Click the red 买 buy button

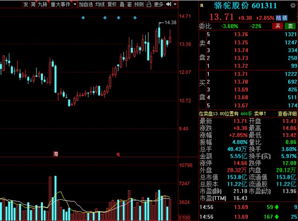[277, 26]
